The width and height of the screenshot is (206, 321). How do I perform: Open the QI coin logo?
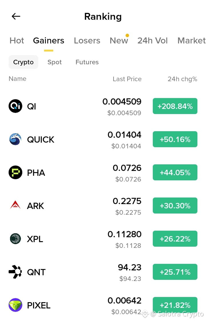15,106
